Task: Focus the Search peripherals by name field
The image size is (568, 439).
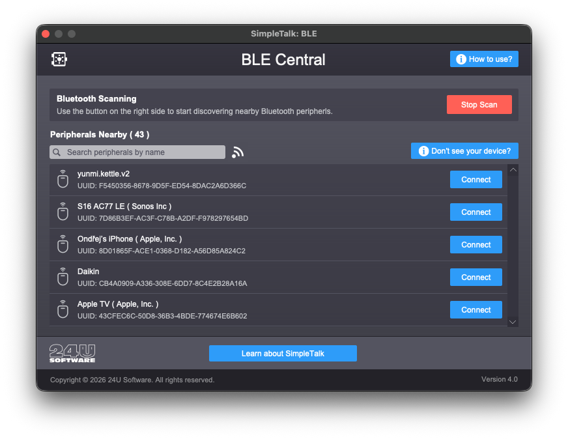Action: [x=137, y=152]
